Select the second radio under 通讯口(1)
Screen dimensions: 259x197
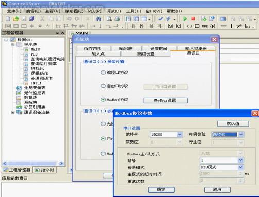click(x=103, y=138)
